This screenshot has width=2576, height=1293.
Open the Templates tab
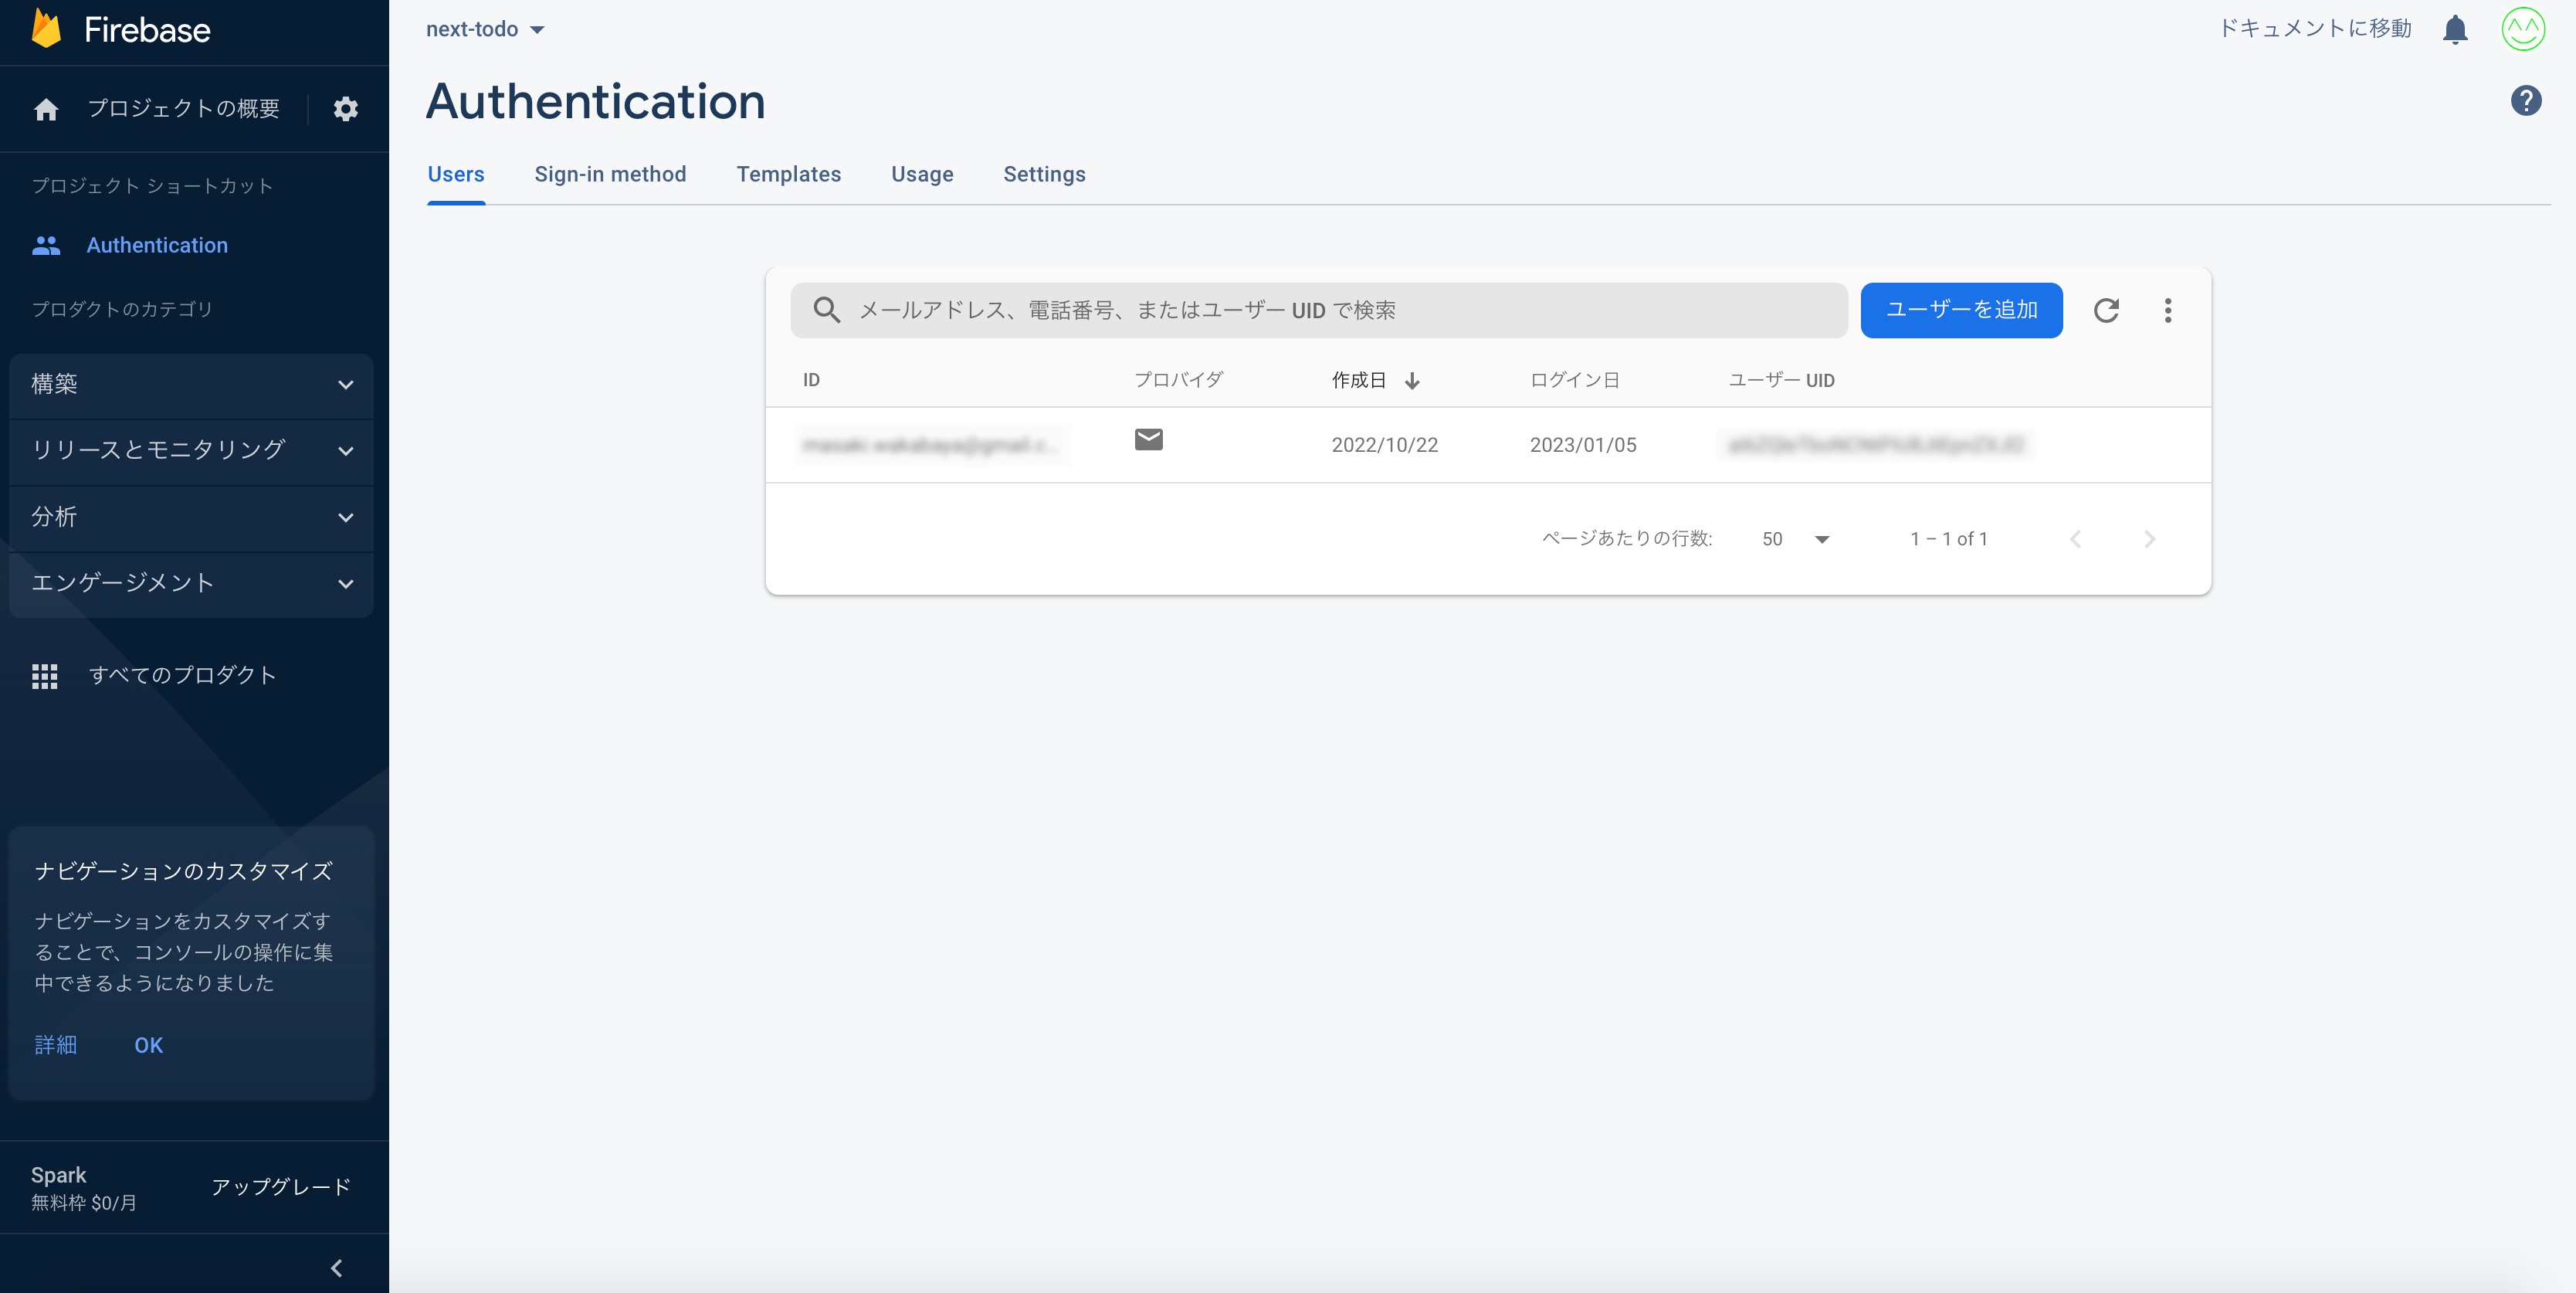coord(789,174)
